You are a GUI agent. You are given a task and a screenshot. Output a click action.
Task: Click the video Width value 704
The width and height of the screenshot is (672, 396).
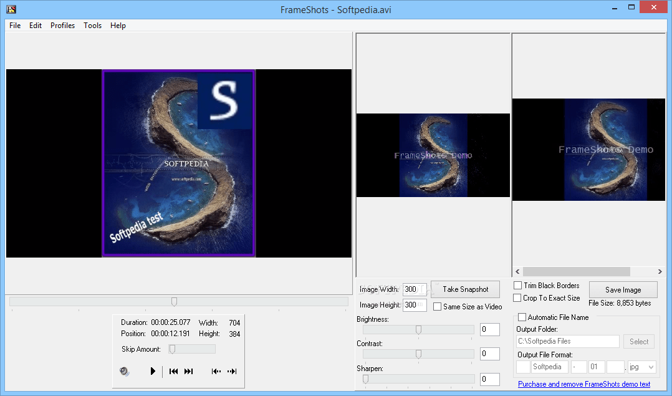click(234, 322)
